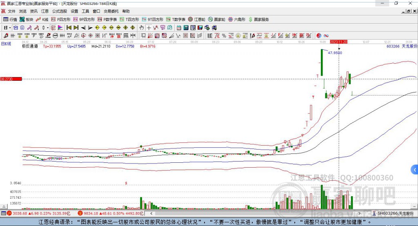418x226 pixels.
Task: Expand the candlestick style dropdown arrow
Action: point(48,28)
